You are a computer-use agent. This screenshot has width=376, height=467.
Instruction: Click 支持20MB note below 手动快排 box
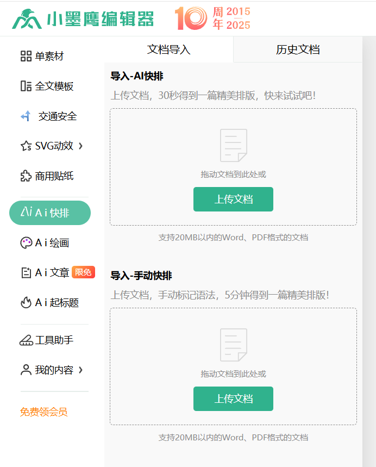pyautogui.click(x=234, y=437)
